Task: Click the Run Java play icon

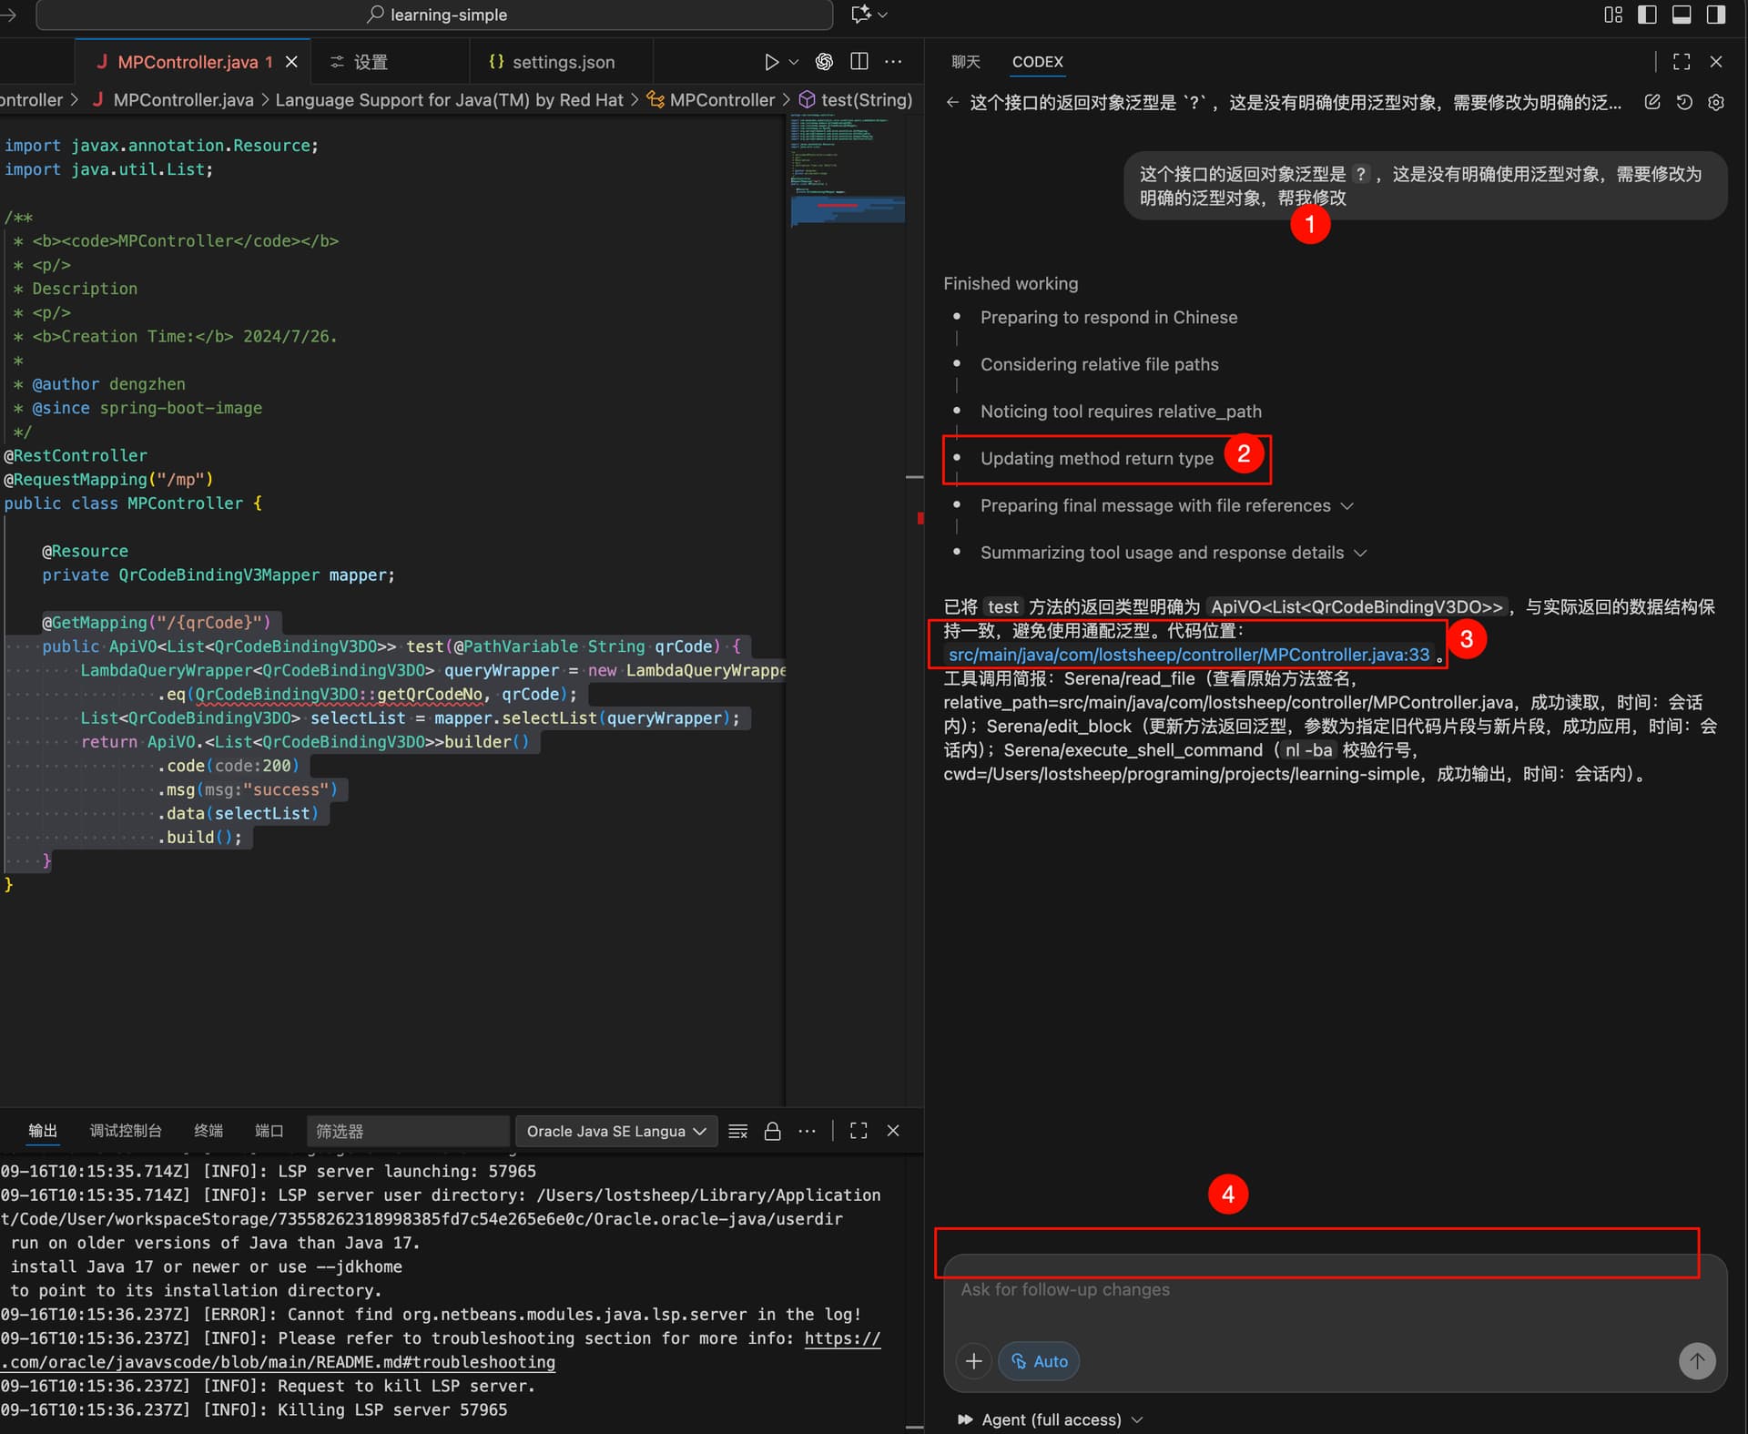Action: click(771, 62)
